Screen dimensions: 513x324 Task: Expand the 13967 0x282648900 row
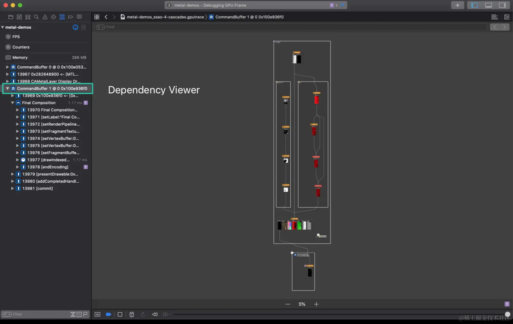coord(7,74)
